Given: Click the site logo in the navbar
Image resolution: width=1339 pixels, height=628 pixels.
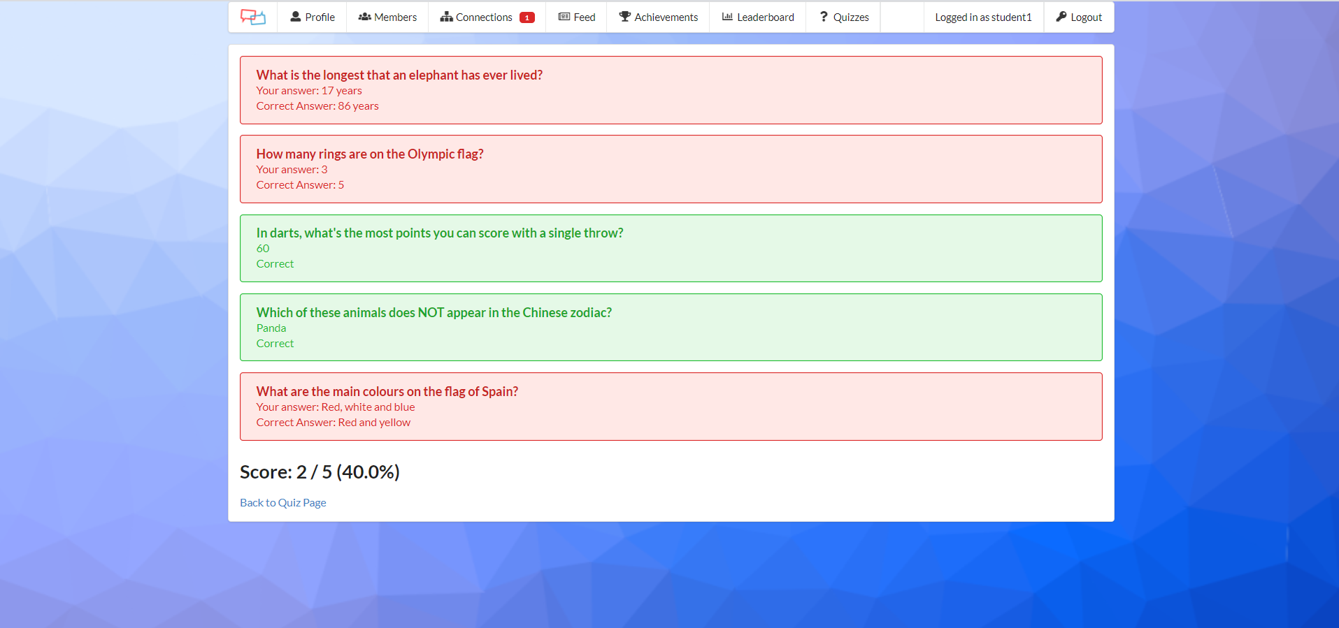Looking at the screenshot, I should 253,17.
